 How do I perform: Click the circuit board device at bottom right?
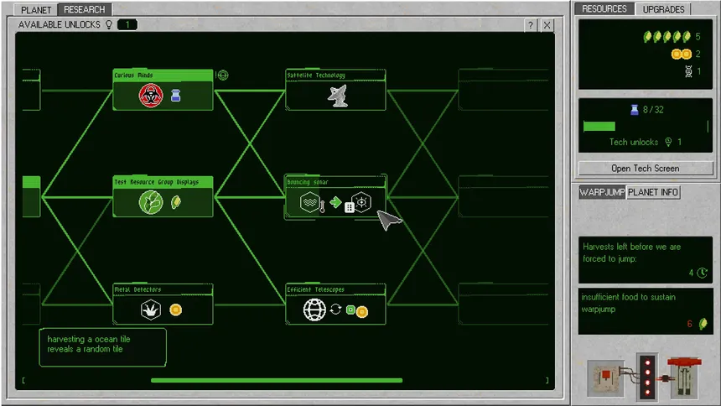tap(606, 378)
